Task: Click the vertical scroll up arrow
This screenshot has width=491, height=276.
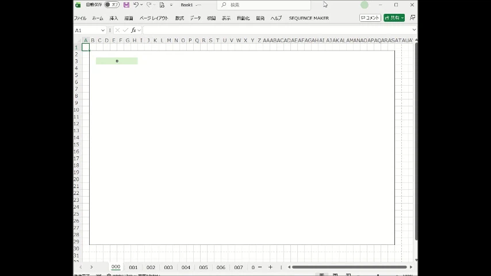Action: tap(416, 40)
